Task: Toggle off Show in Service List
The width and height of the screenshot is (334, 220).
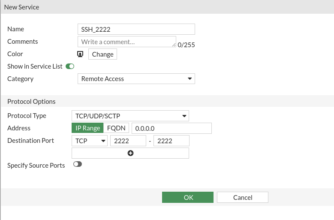Action: coord(70,66)
